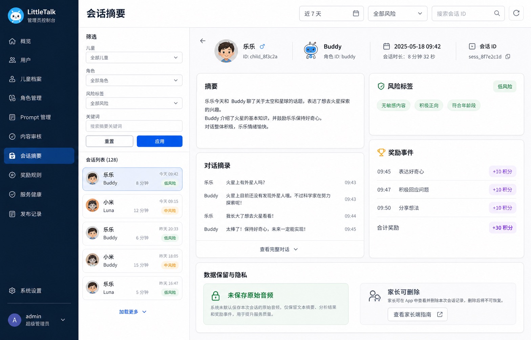Expand 查看完整对话 at transcript bottom

coord(279,249)
